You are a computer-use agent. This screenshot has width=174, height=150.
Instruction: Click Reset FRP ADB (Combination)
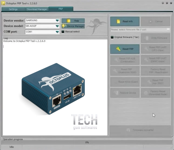point(125,60)
